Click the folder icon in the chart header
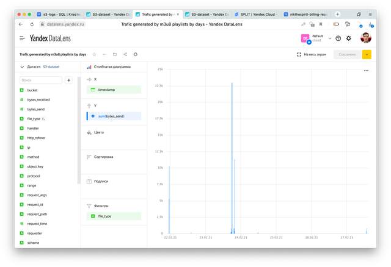 coord(114,54)
